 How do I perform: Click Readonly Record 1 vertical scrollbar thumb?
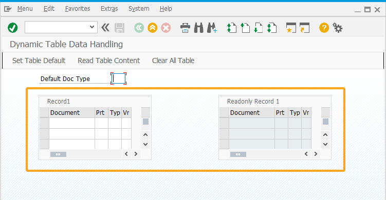click(x=326, y=122)
